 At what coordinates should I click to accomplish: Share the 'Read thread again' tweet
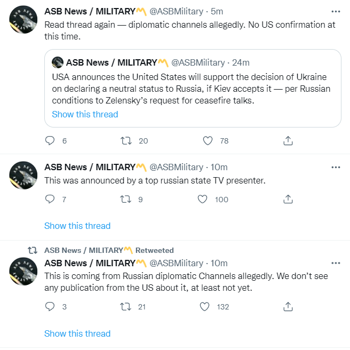click(288, 141)
